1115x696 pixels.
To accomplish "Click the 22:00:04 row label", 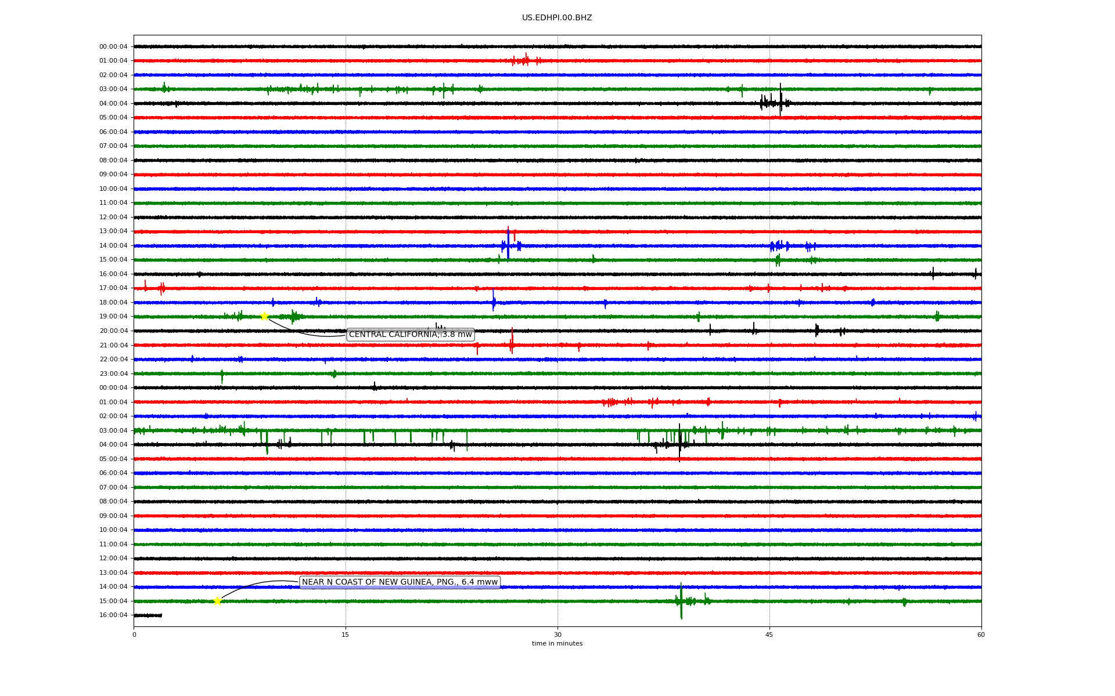I will 113,360.
